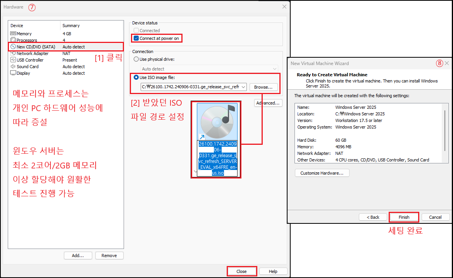Click the 4096 MB memory value
Image resolution: width=453 pixels, height=278 pixels.
[343, 147]
